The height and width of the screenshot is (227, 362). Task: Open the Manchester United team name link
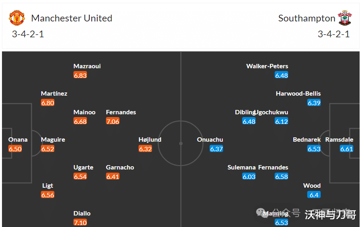(x=71, y=18)
